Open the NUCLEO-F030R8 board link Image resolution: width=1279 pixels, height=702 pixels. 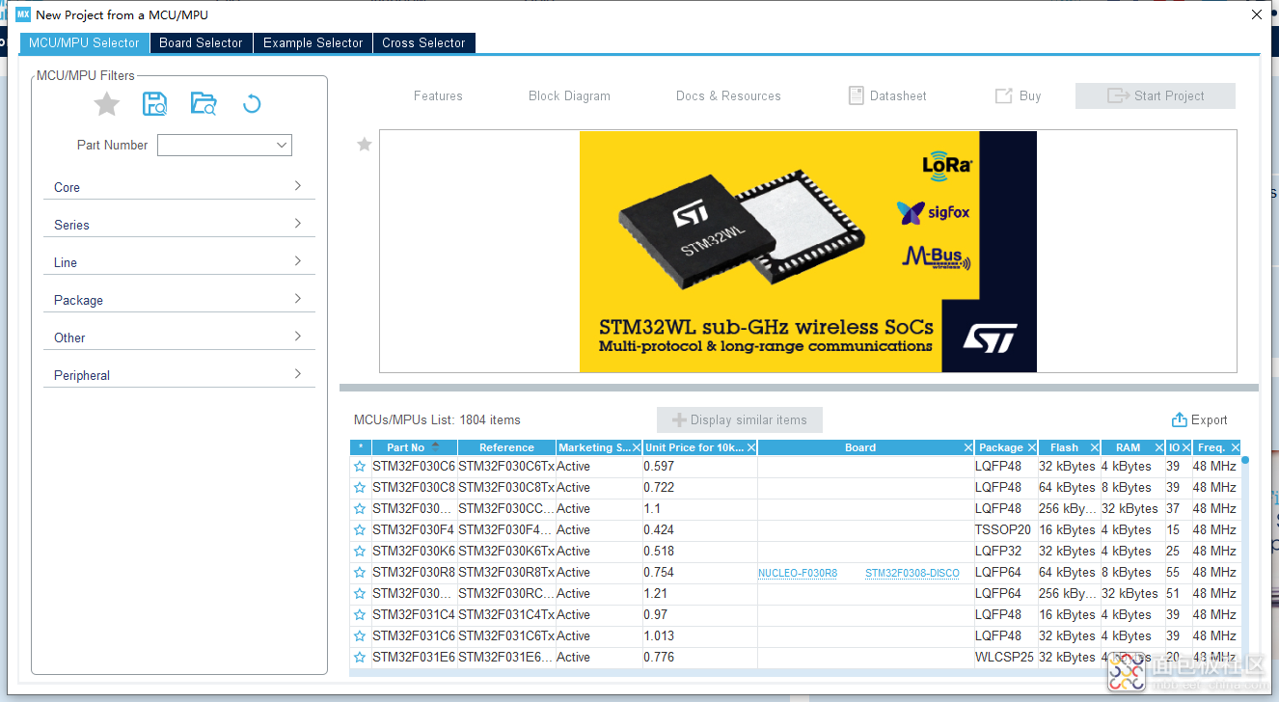pyautogui.click(x=798, y=573)
